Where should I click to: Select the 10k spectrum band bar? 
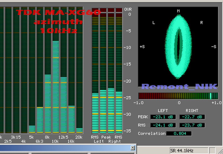coord(56,86)
